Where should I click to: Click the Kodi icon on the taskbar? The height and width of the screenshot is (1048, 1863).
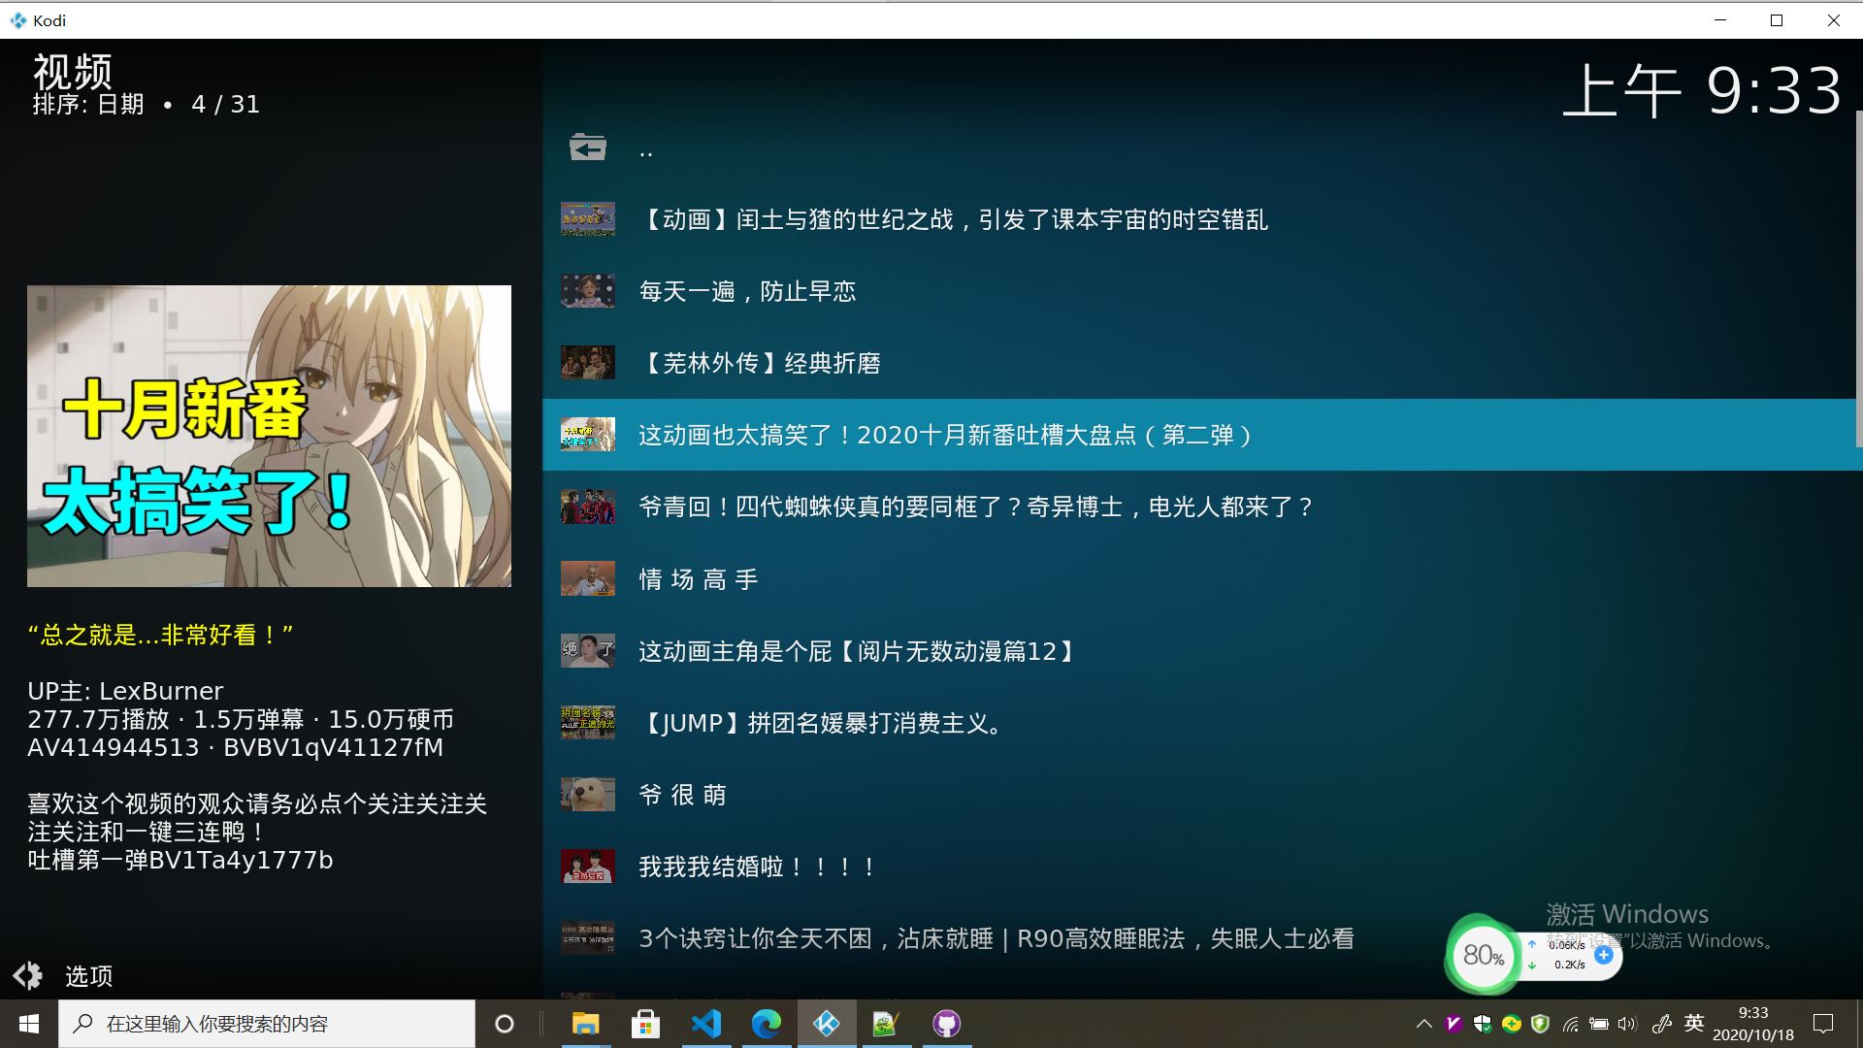[827, 1024]
